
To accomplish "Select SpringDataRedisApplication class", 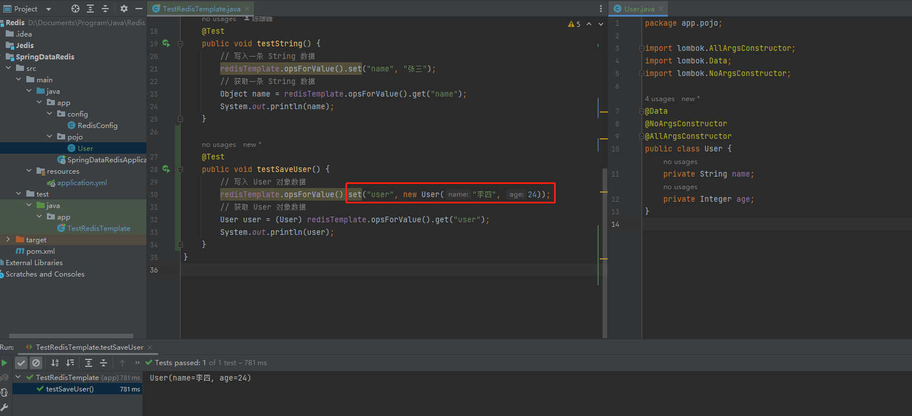I will [x=102, y=159].
